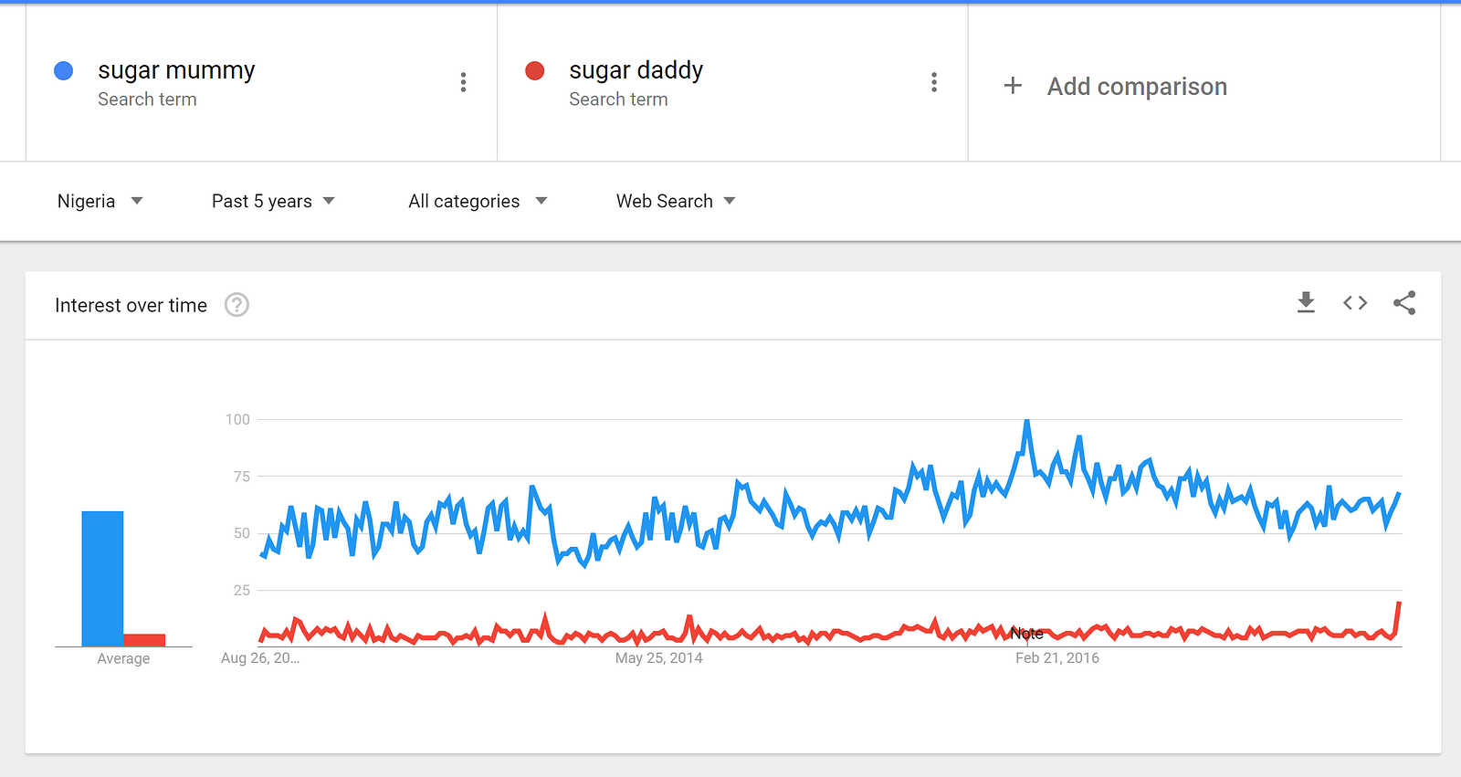Click the Add comparison button
The image size is (1461, 777).
1137,87
